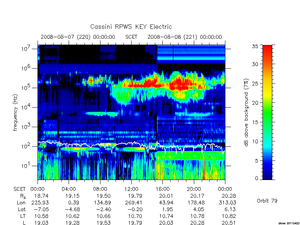
Task: Click the colorbar tick value 20
Action: 255,103
